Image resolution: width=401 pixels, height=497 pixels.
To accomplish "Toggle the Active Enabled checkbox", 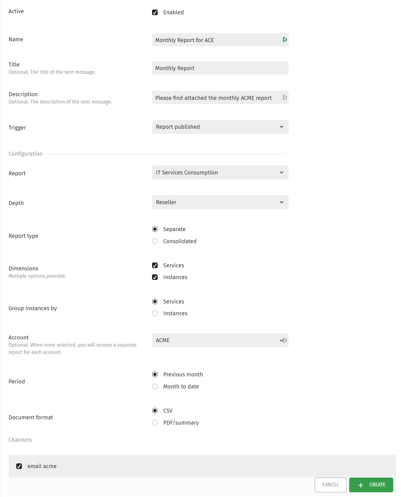I will click(155, 12).
